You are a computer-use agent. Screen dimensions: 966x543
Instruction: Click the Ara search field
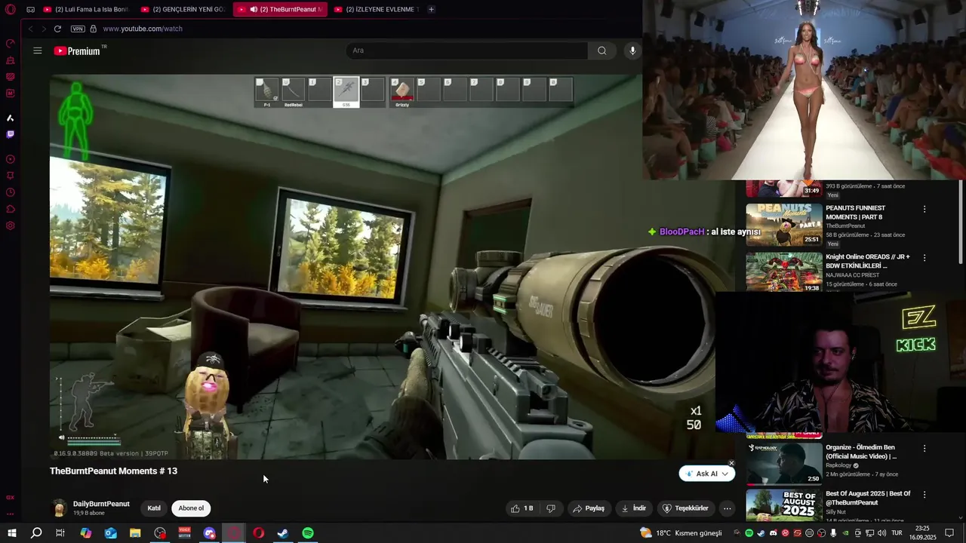466,51
